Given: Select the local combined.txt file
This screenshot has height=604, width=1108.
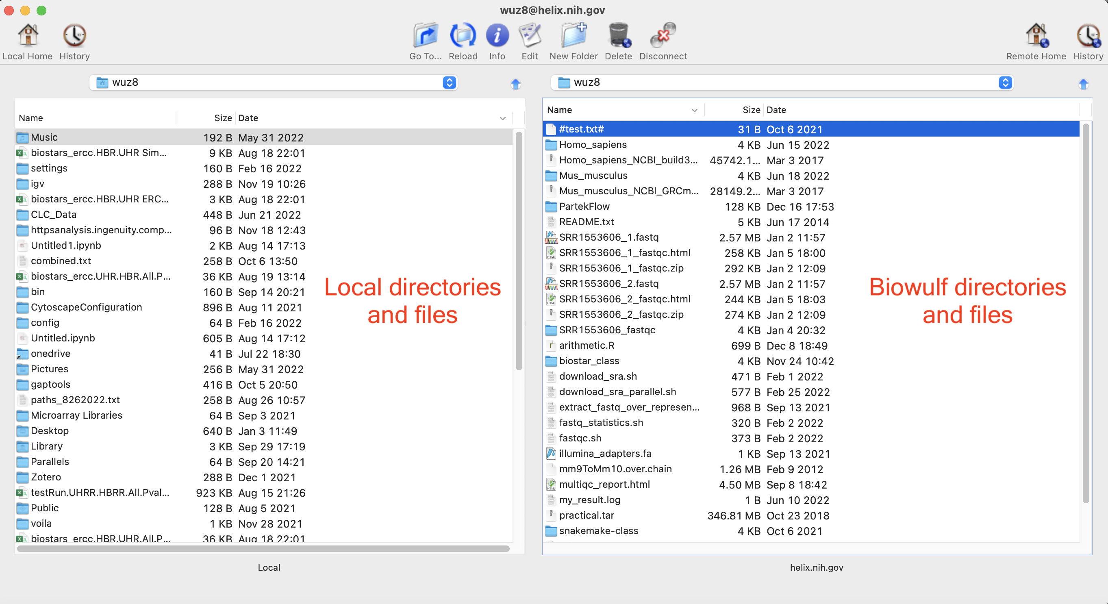Looking at the screenshot, I should click(x=61, y=261).
